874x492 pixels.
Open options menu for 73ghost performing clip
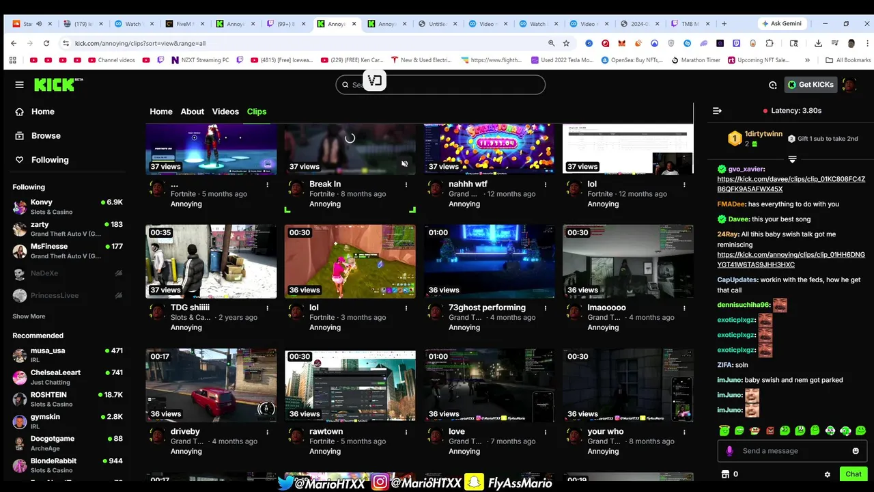(x=546, y=308)
